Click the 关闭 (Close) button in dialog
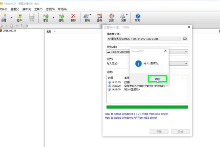The height and width of the screenshot is (147, 220). pos(180,132)
